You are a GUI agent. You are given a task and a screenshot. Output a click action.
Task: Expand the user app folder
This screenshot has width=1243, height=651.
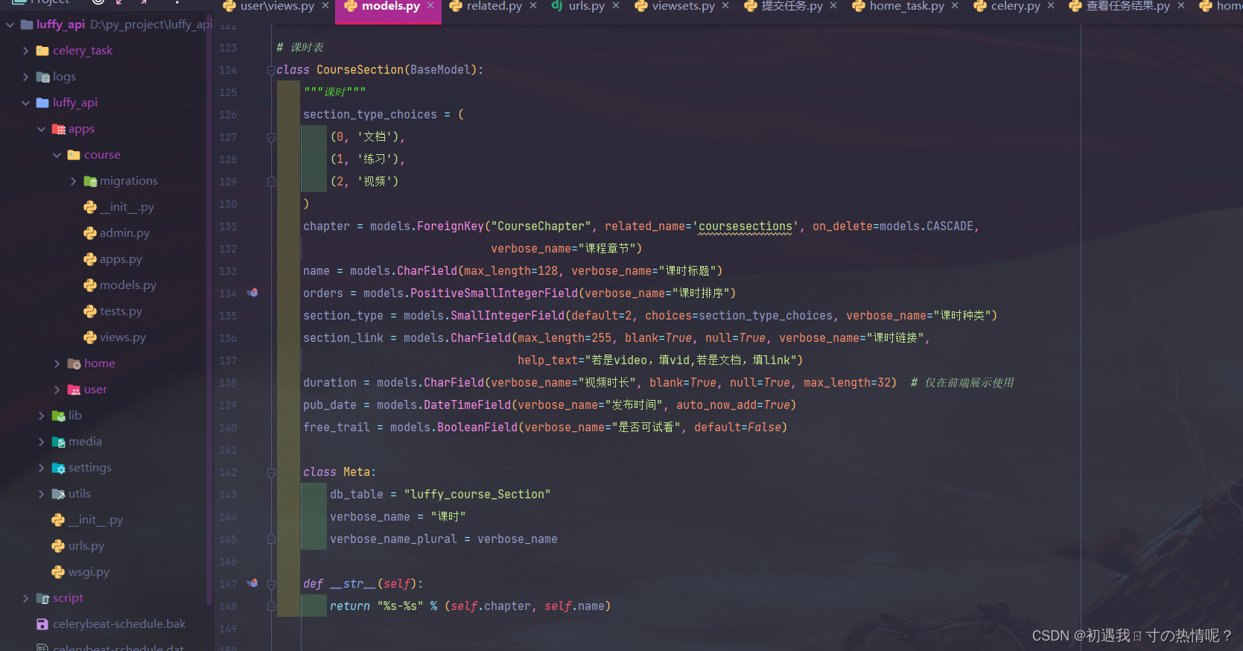(57, 390)
